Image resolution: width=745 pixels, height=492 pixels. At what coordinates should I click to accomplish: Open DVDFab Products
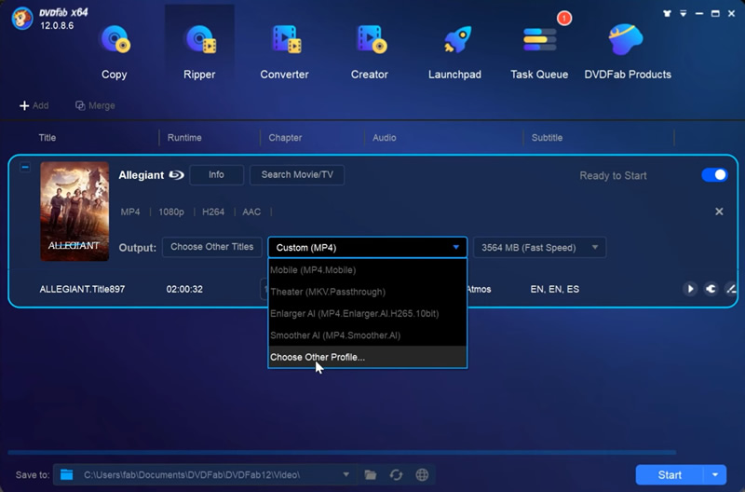pos(627,51)
